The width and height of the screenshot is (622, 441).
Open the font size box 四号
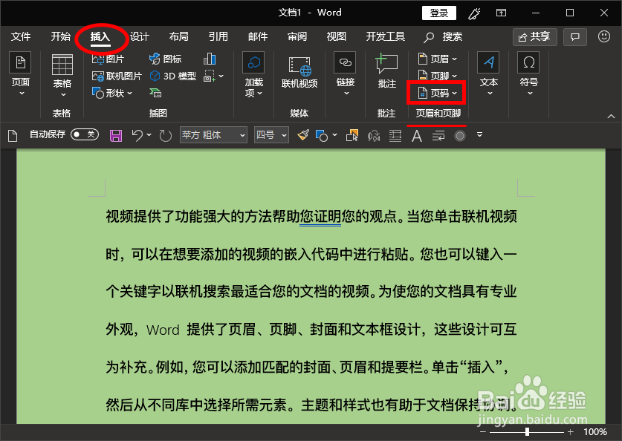[271, 135]
